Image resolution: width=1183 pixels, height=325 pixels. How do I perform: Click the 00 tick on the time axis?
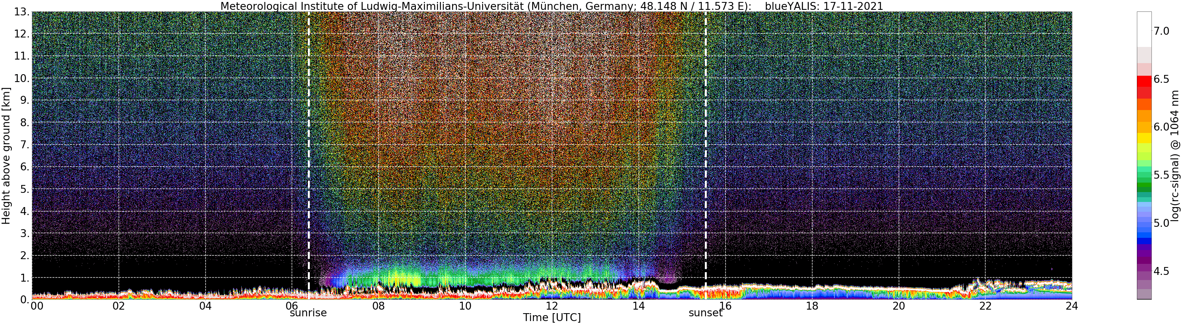point(36,306)
